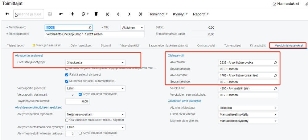Go to next record arrow
Image resolution: width=308 pixels, height=140 pixels.
(x=129, y=14)
